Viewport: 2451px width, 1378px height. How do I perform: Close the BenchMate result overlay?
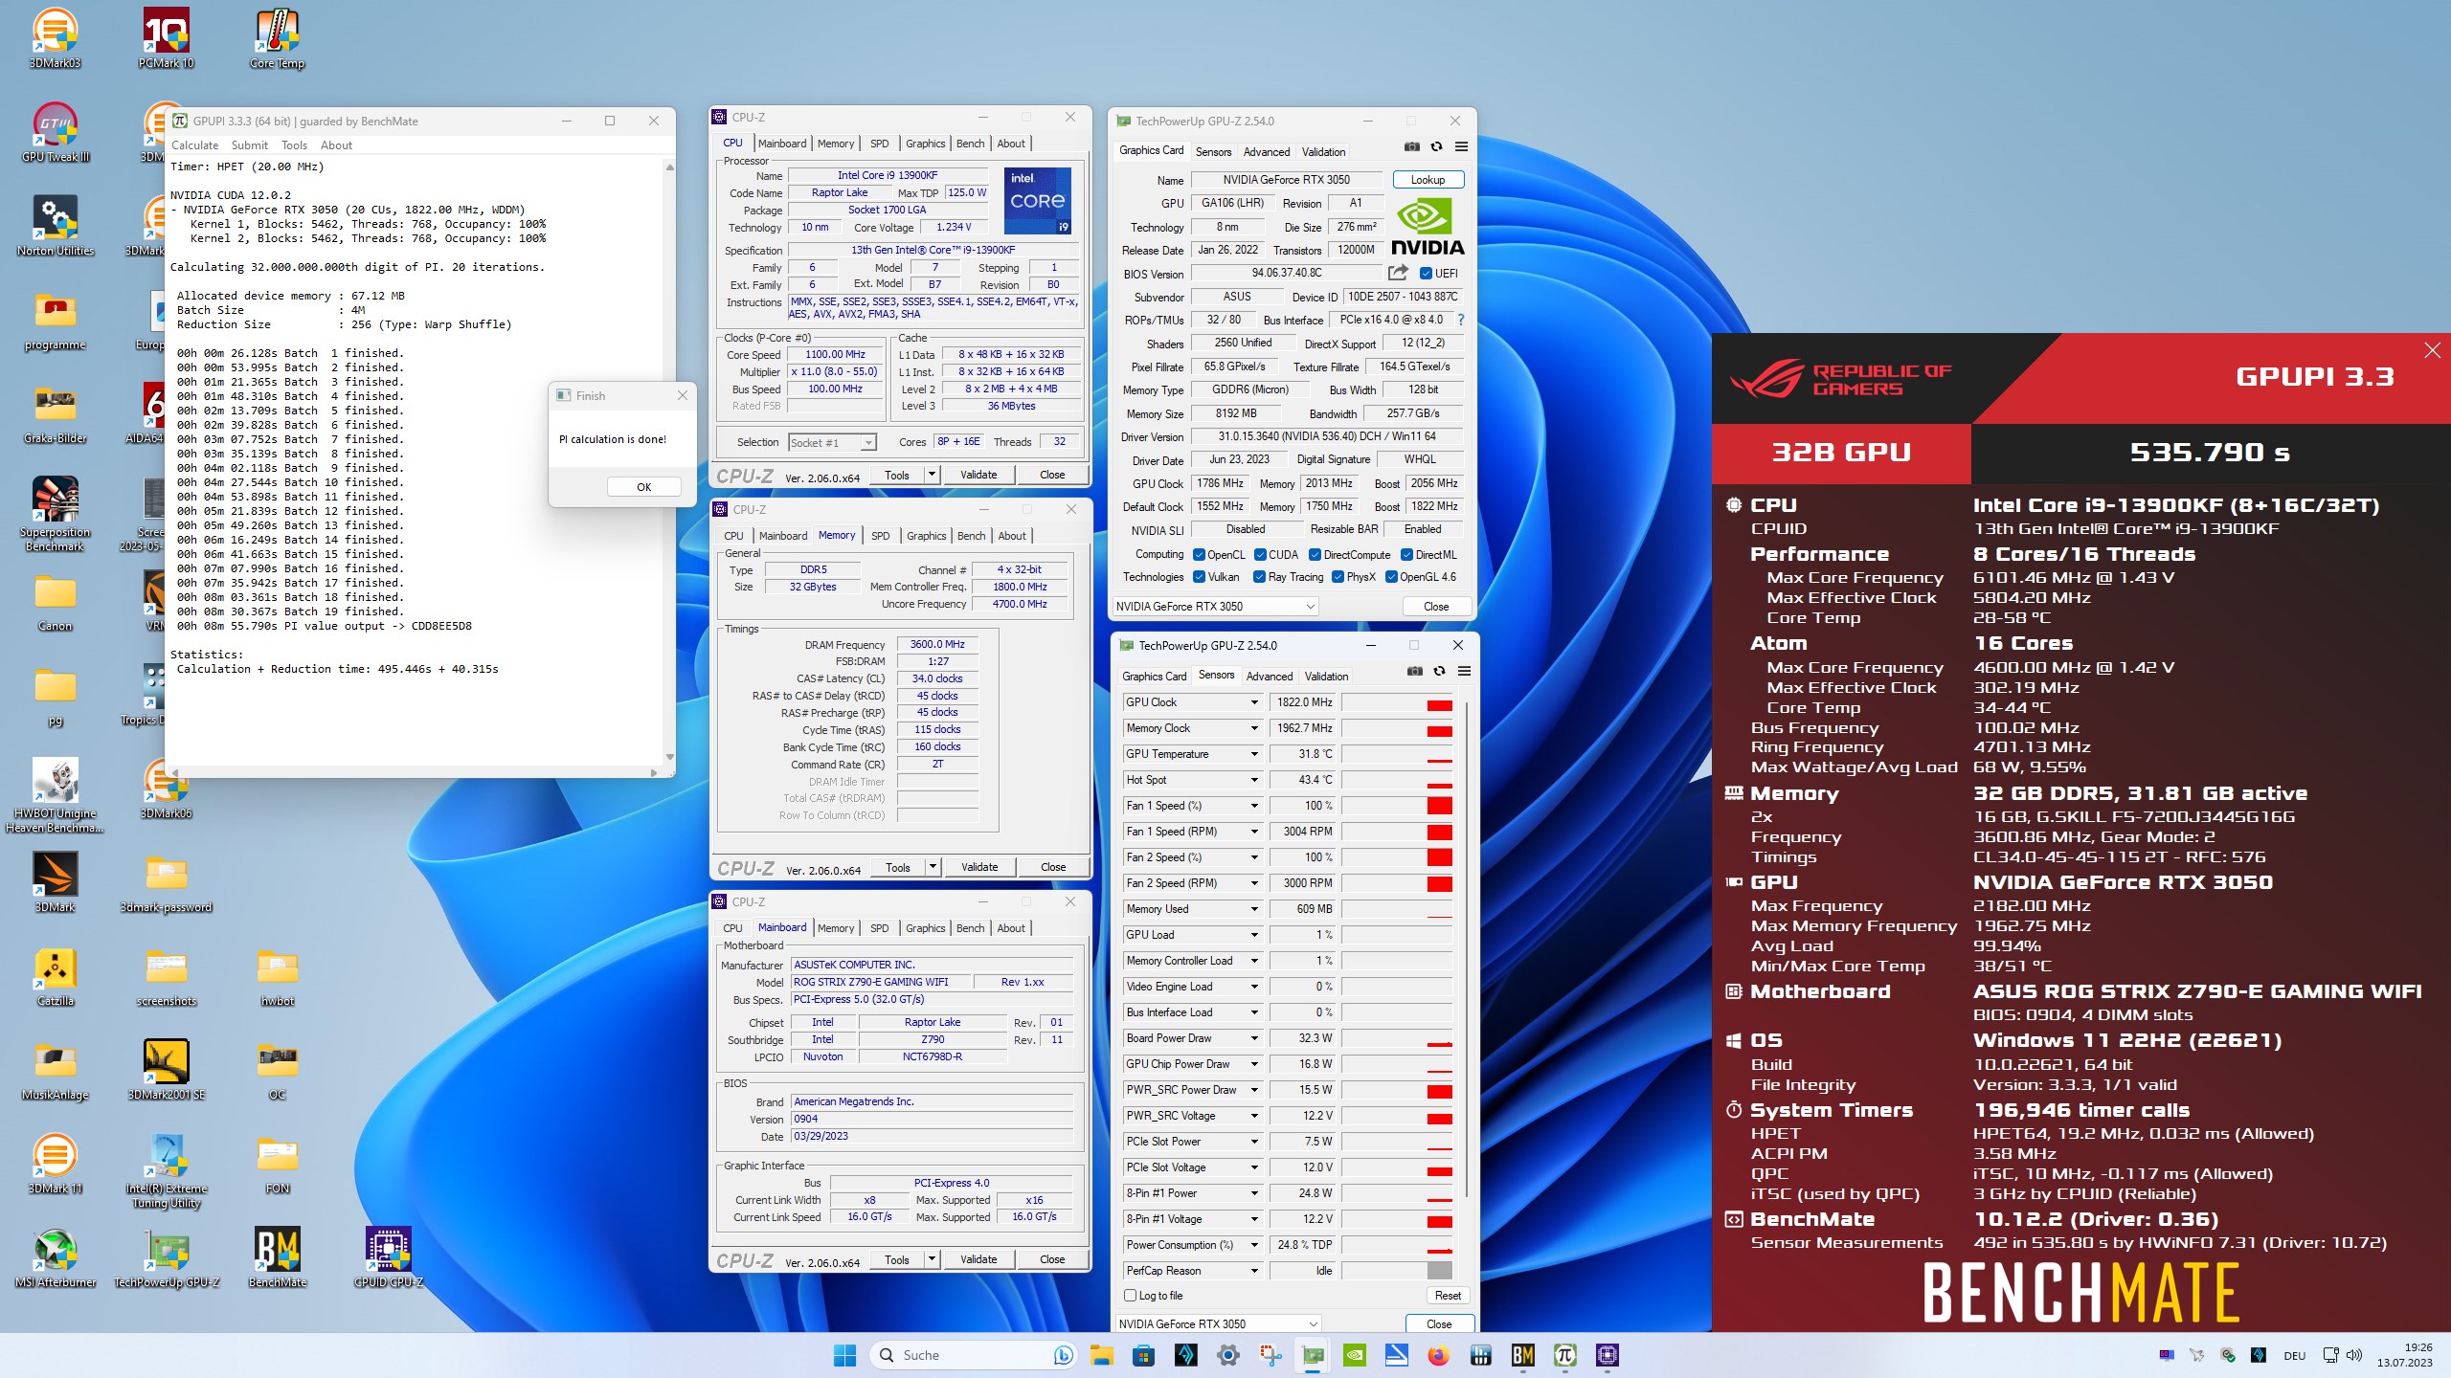pos(2432,350)
